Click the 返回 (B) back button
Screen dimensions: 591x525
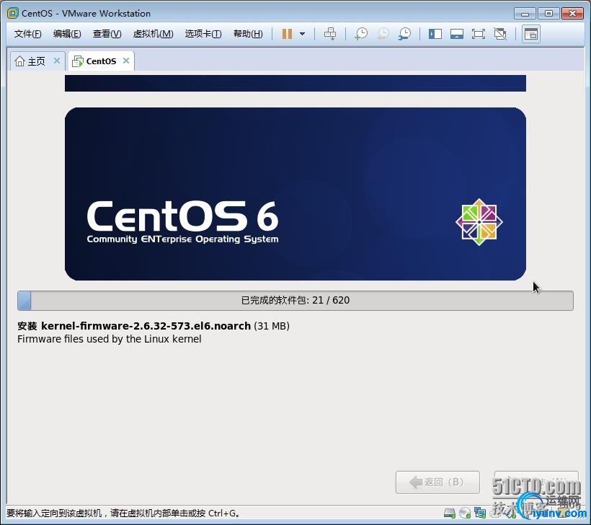(x=437, y=482)
